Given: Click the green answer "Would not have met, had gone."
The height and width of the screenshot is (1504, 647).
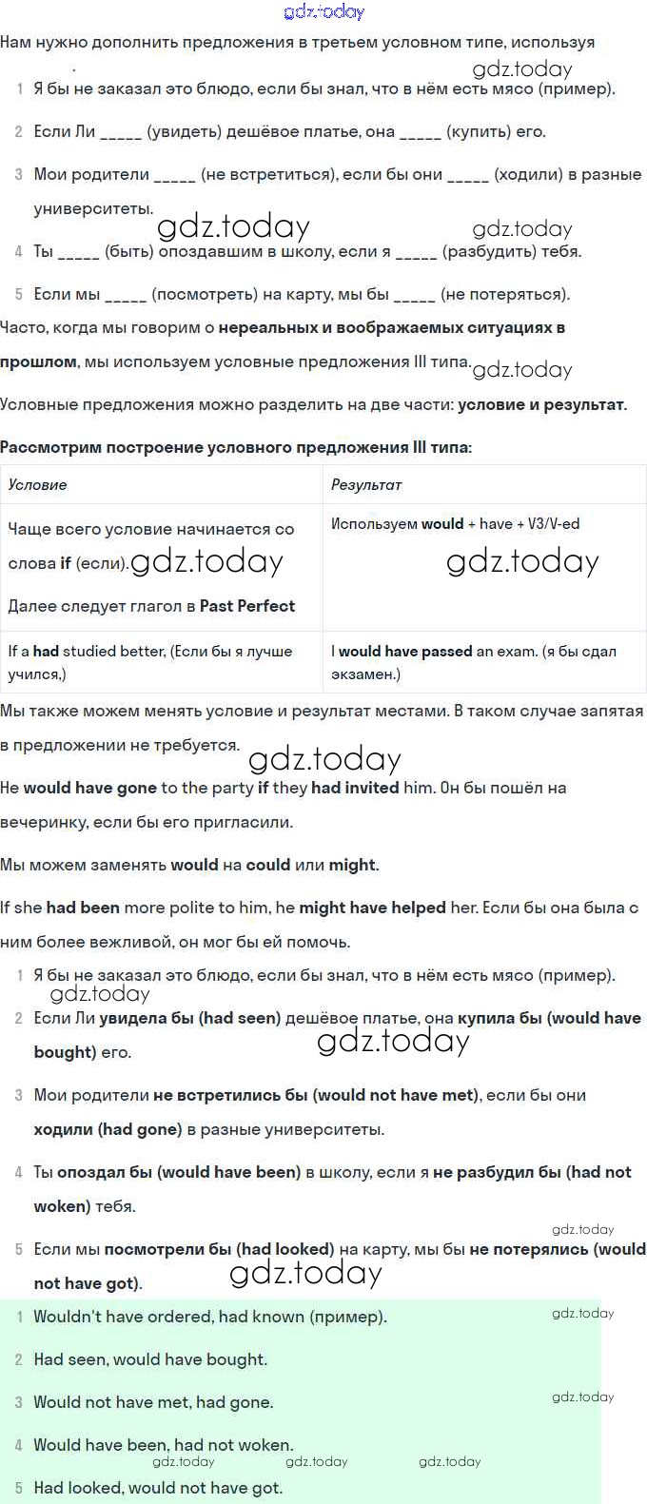Looking at the screenshot, I should [153, 1402].
